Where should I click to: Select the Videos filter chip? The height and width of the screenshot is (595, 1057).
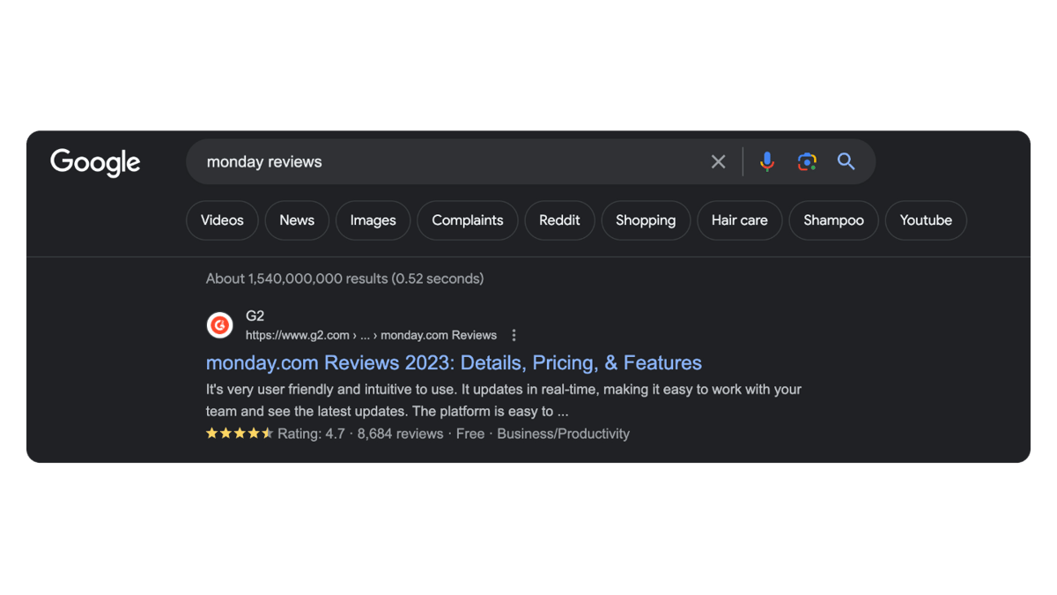point(222,220)
